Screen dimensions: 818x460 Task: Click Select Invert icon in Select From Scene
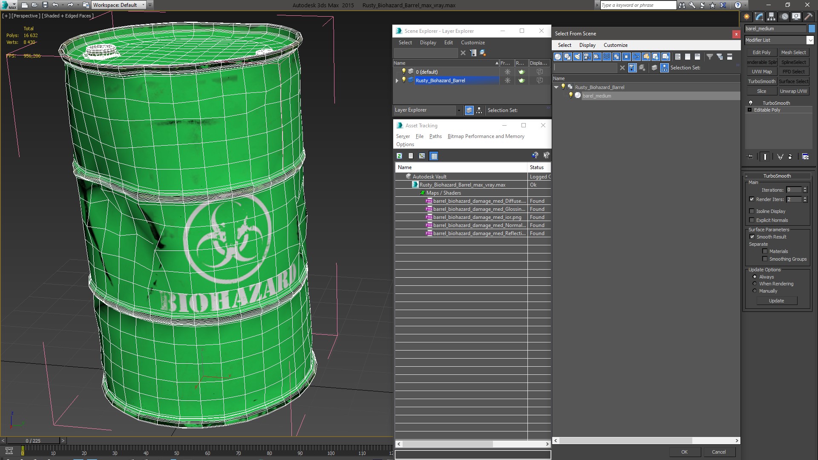click(697, 57)
